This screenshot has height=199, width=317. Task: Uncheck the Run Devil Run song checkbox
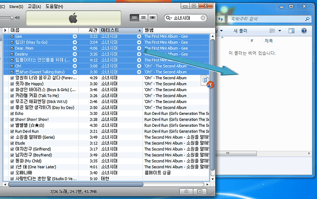pyautogui.click(x=12, y=132)
